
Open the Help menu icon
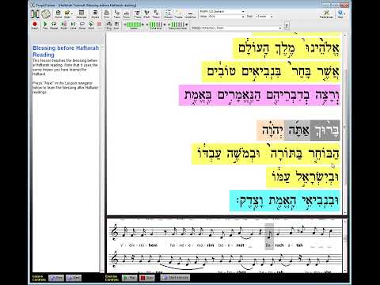pos(340,14)
